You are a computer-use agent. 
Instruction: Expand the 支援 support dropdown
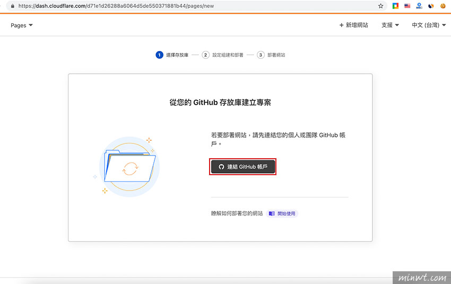[390, 25]
